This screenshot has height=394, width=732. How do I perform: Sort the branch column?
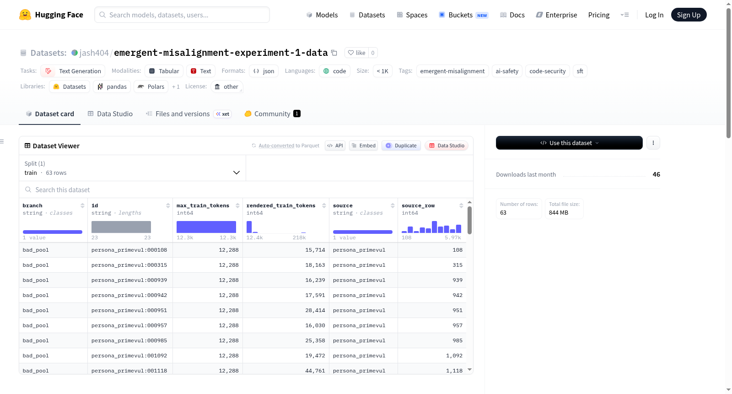click(82, 205)
